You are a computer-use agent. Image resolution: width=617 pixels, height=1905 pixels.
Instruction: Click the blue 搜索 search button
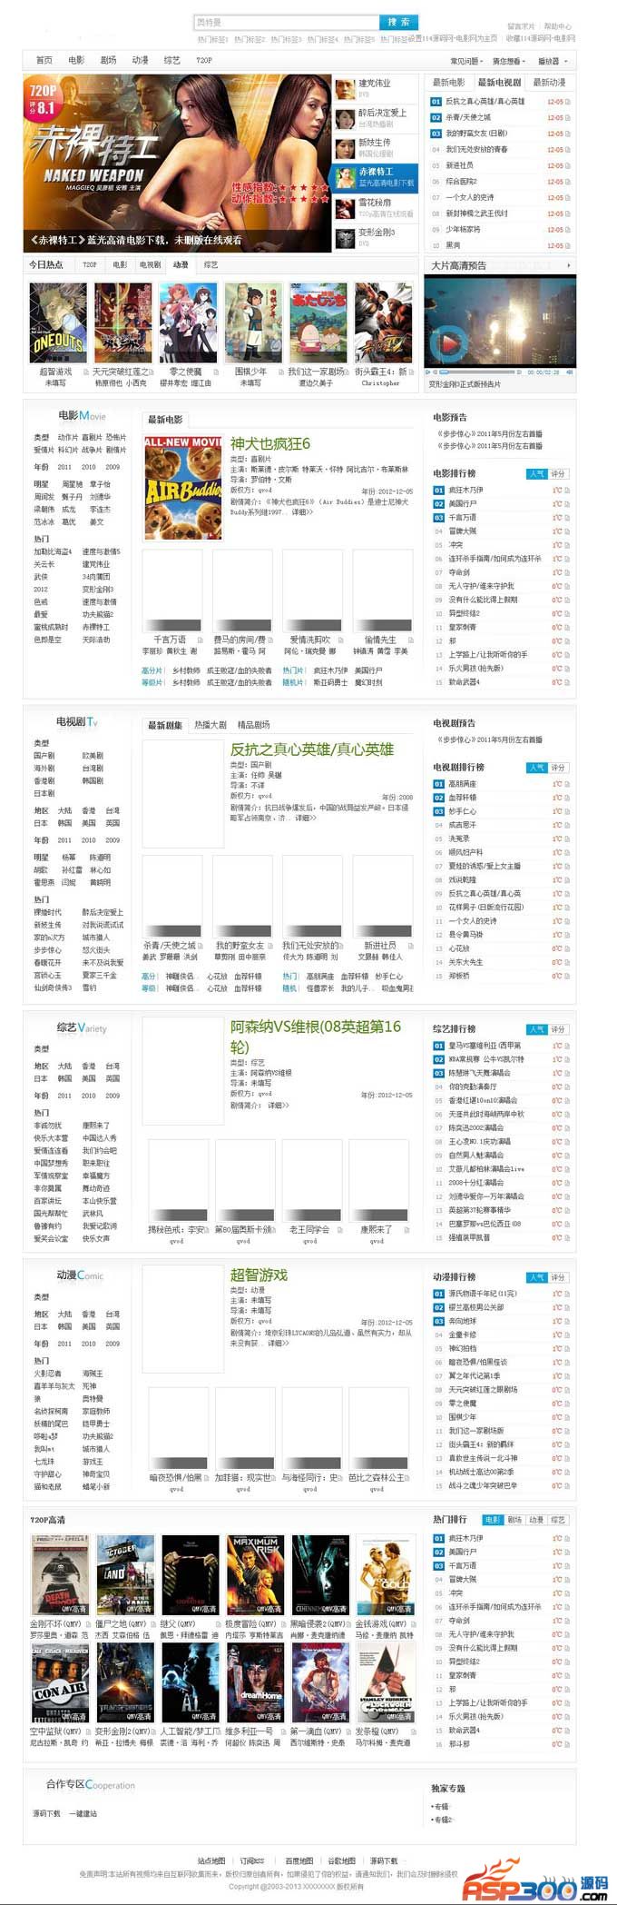point(398,22)
